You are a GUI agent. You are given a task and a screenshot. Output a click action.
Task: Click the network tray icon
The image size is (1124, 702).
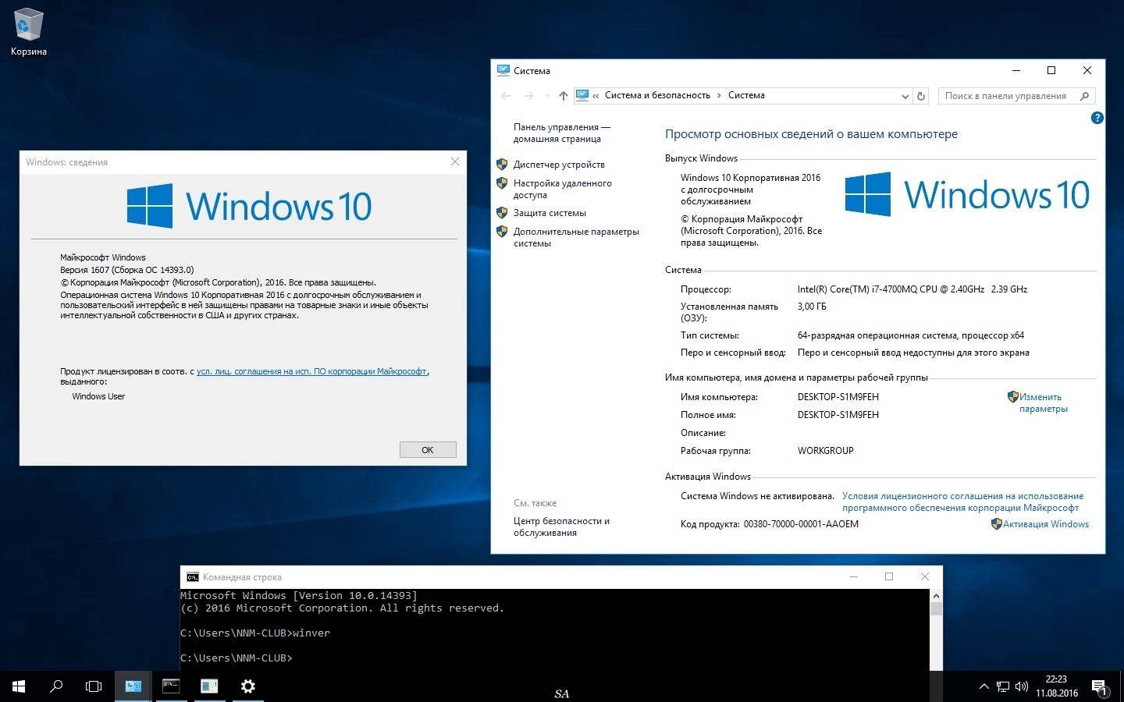(1003, 687)
